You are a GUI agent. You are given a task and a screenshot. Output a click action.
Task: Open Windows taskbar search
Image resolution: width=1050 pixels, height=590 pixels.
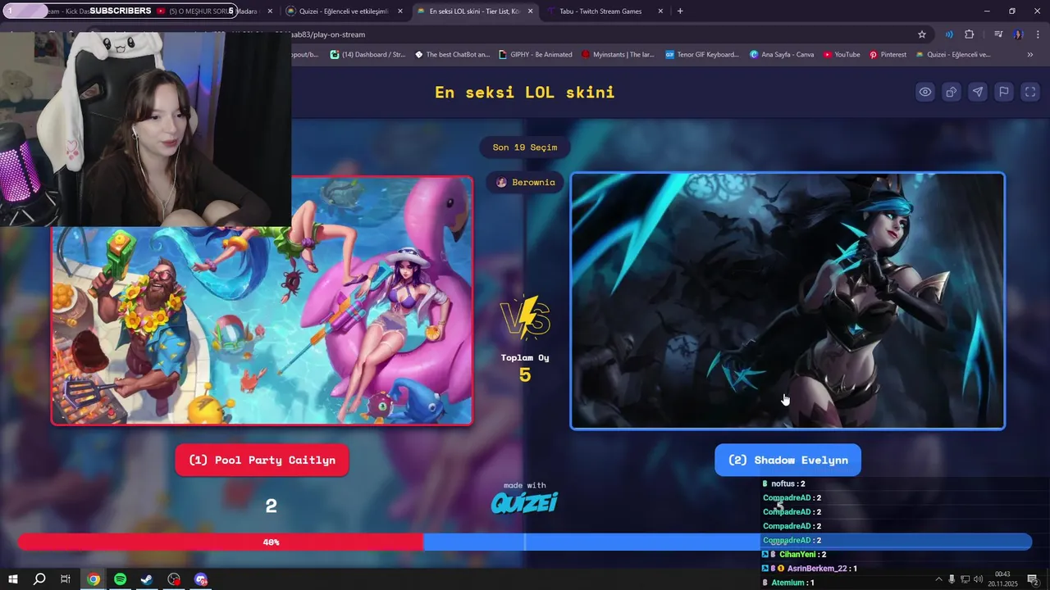click(39, 579)
